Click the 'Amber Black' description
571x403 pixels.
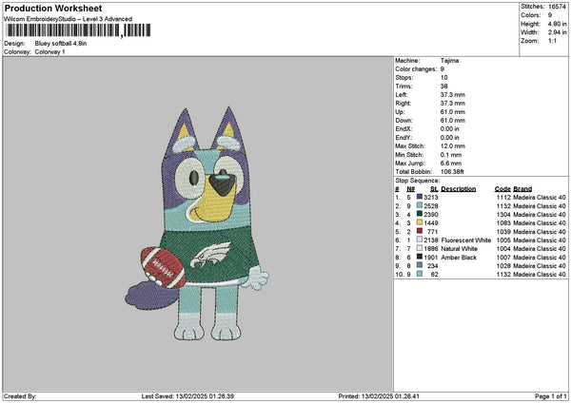(459, 258)
